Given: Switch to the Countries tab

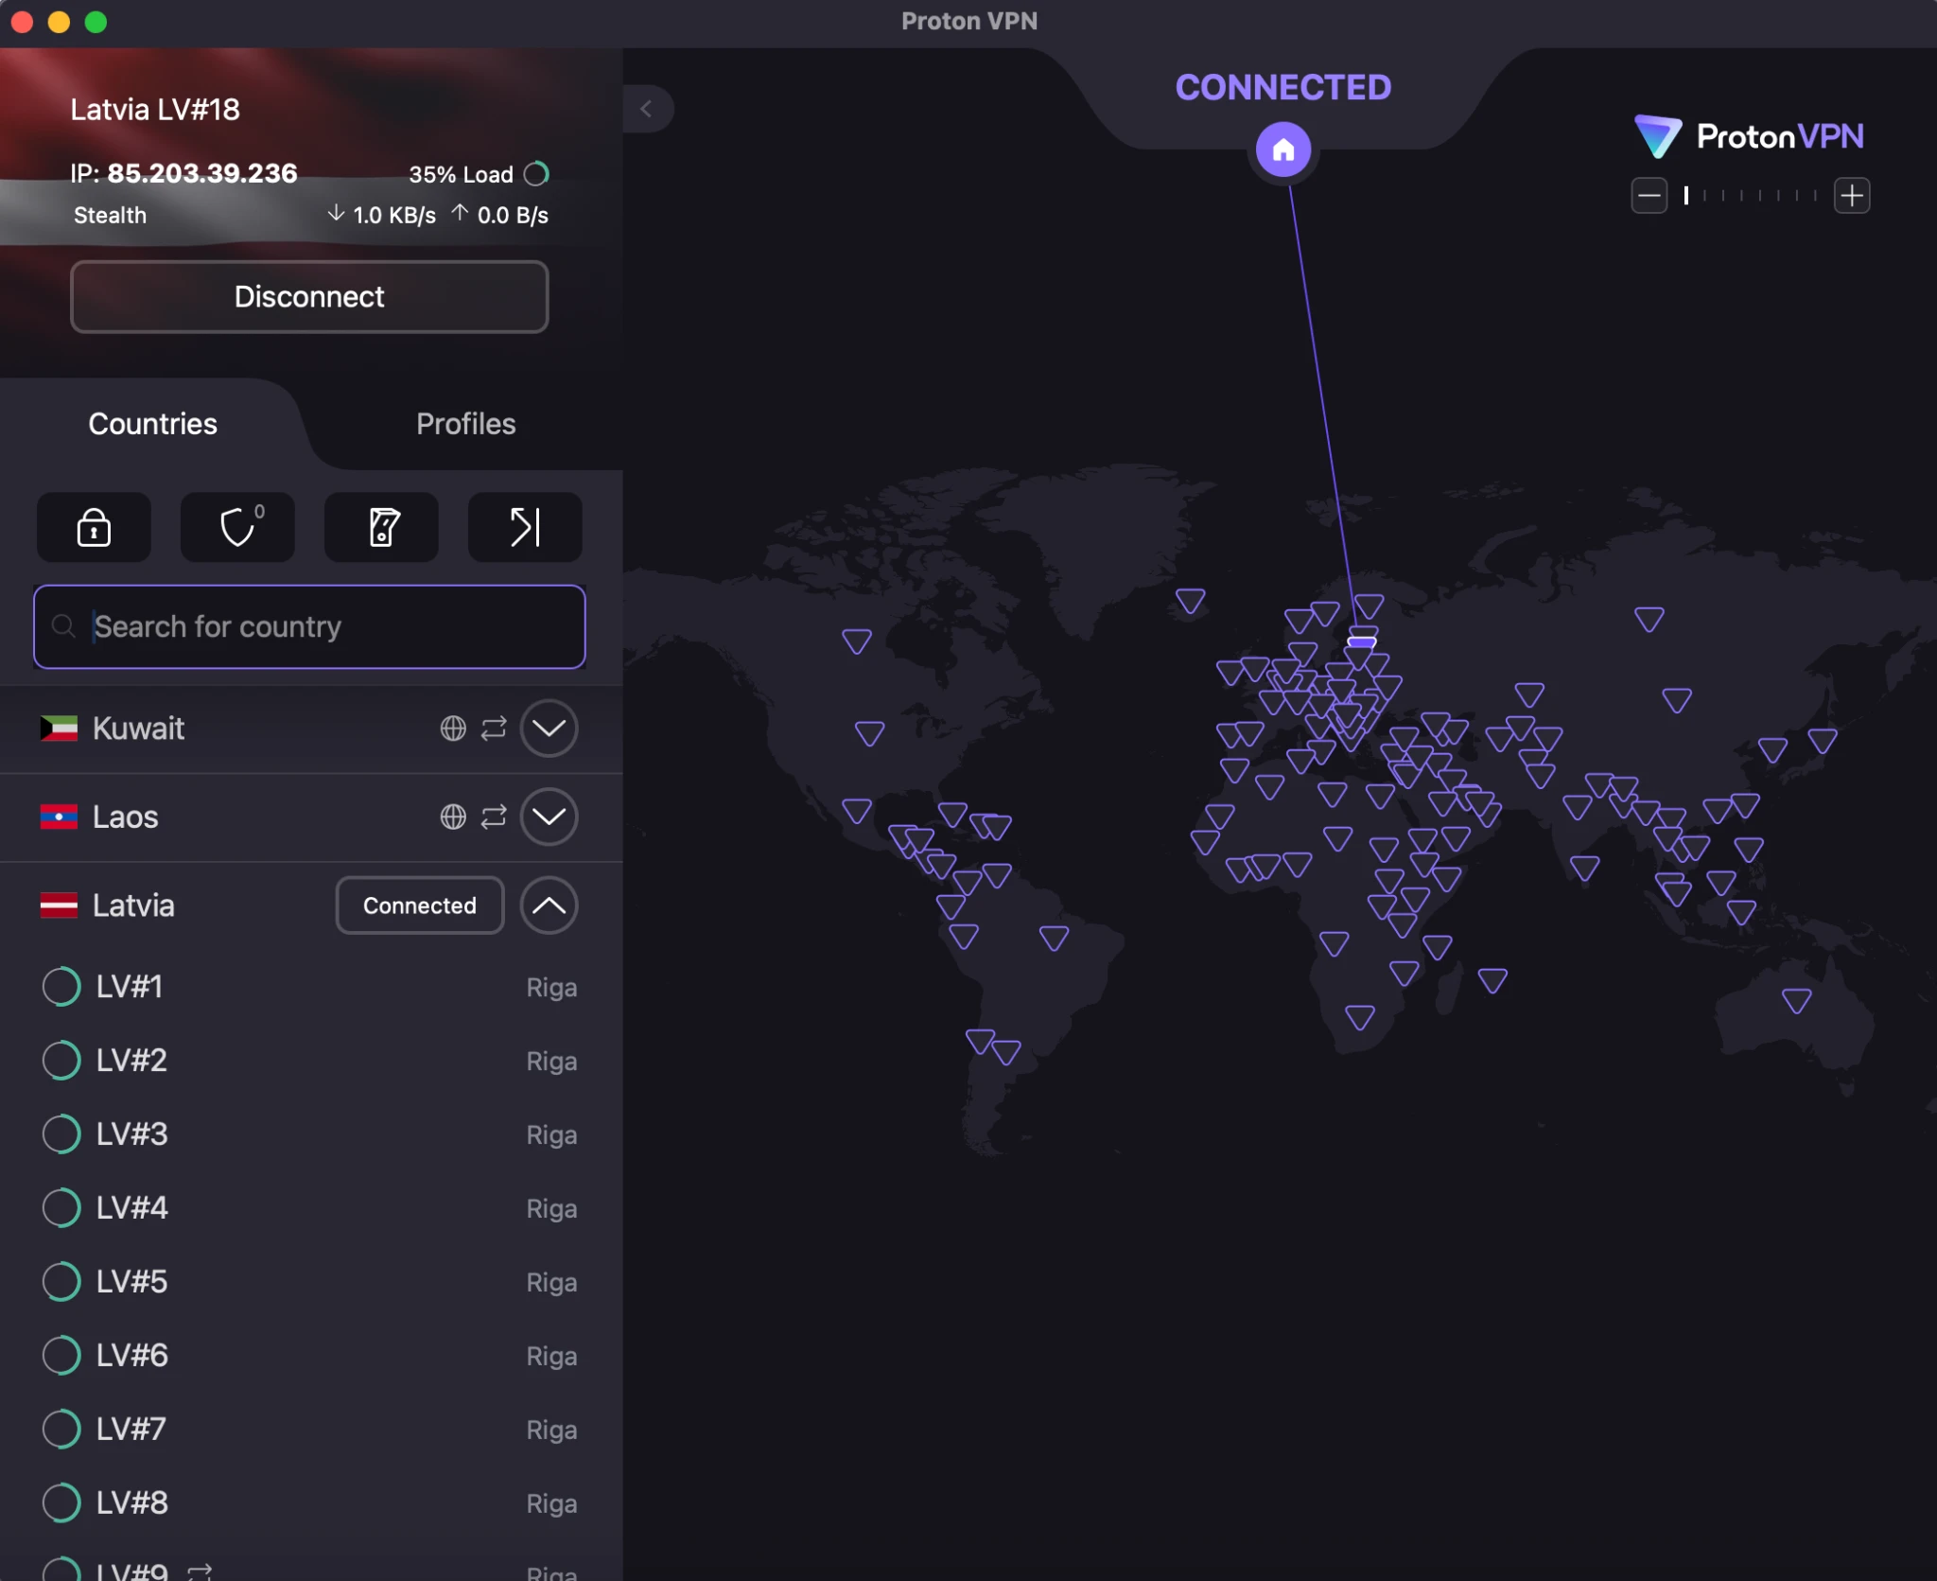Looking at the screenshot, I should (x=152, y=424).
